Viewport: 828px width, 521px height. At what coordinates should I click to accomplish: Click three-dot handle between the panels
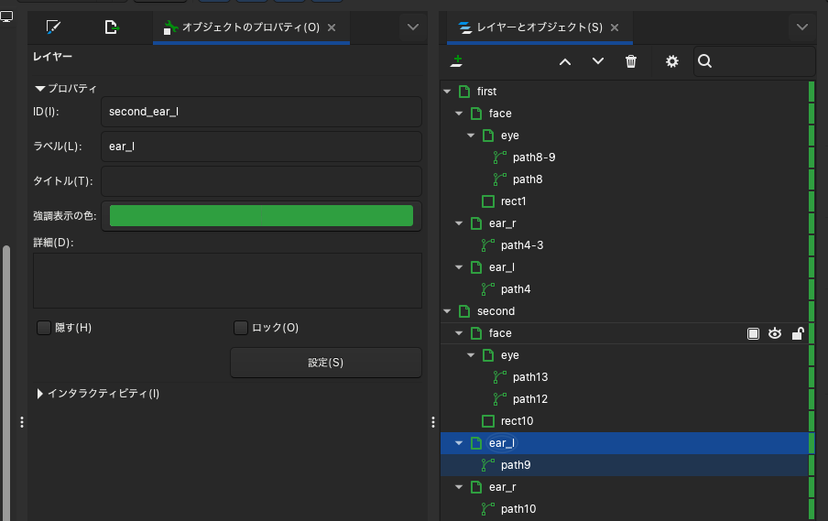coord(433,422)
